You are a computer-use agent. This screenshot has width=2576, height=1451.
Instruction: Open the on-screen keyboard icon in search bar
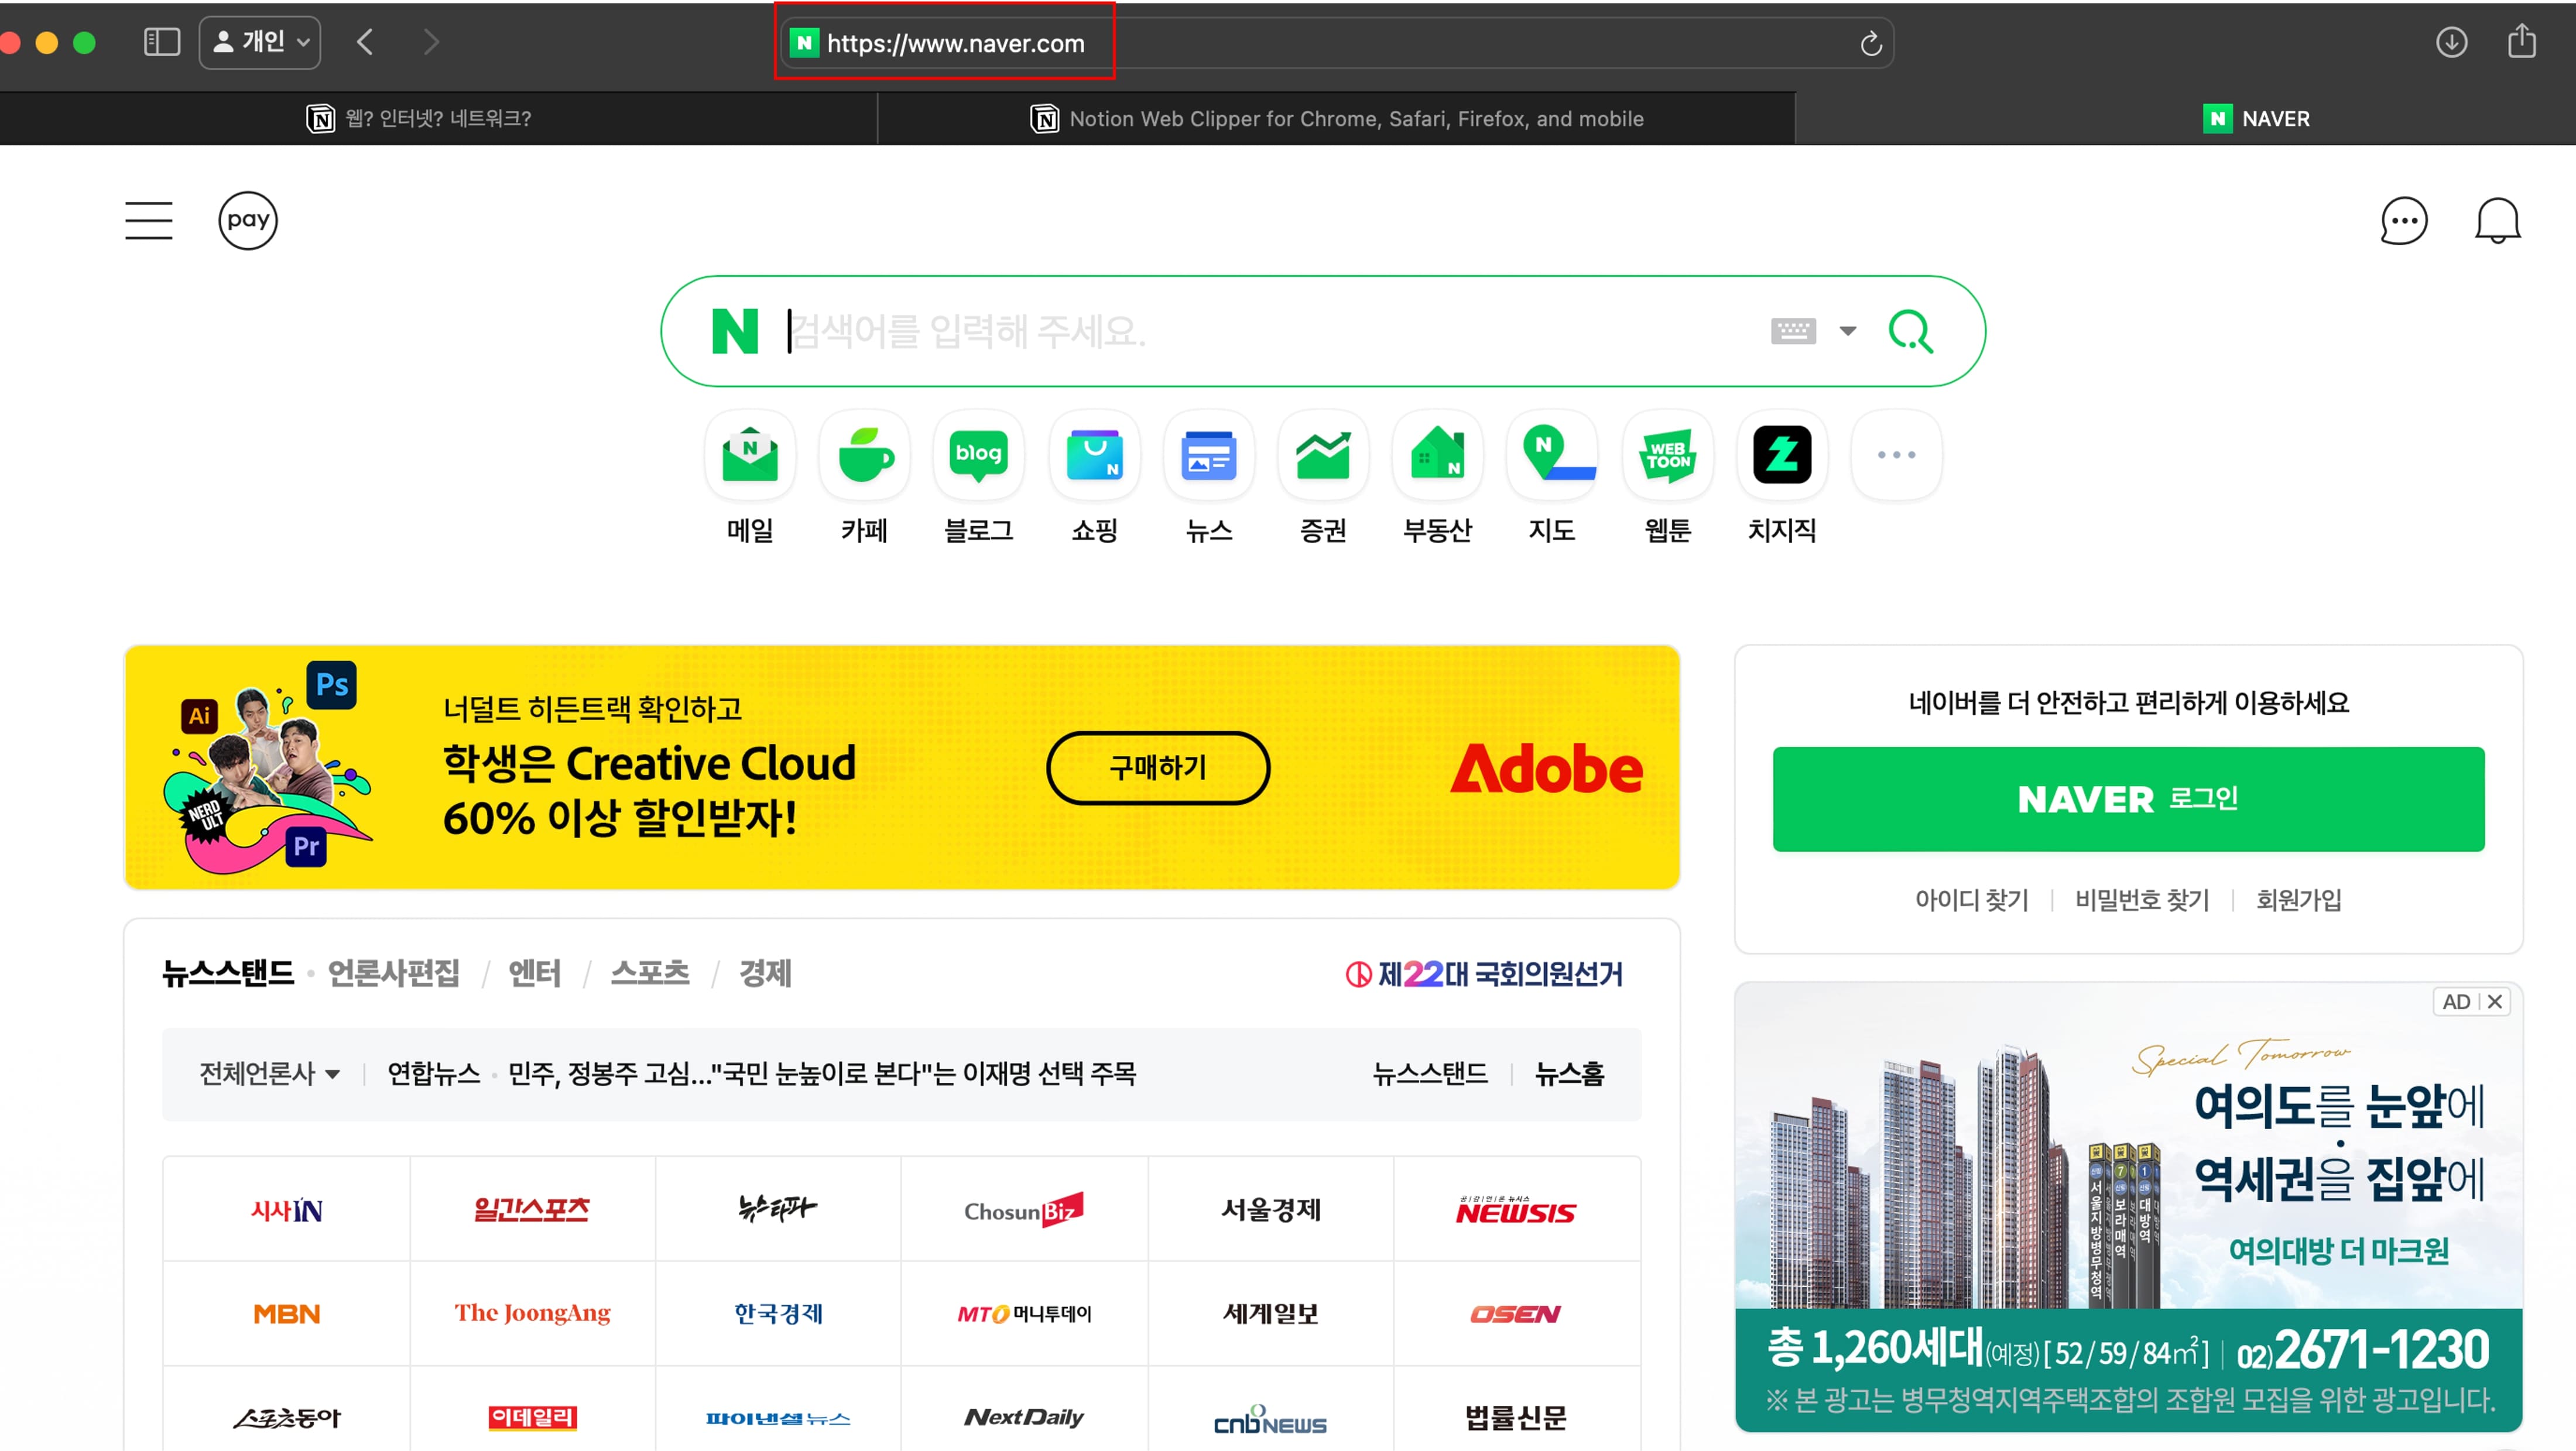(1793, 331)
